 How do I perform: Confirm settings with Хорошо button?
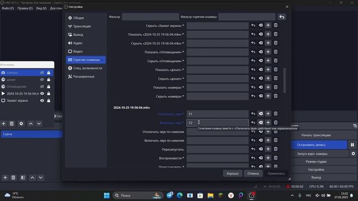233,174
